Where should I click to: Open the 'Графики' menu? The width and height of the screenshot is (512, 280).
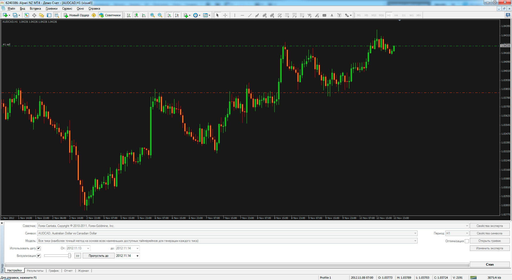point(51,9)
